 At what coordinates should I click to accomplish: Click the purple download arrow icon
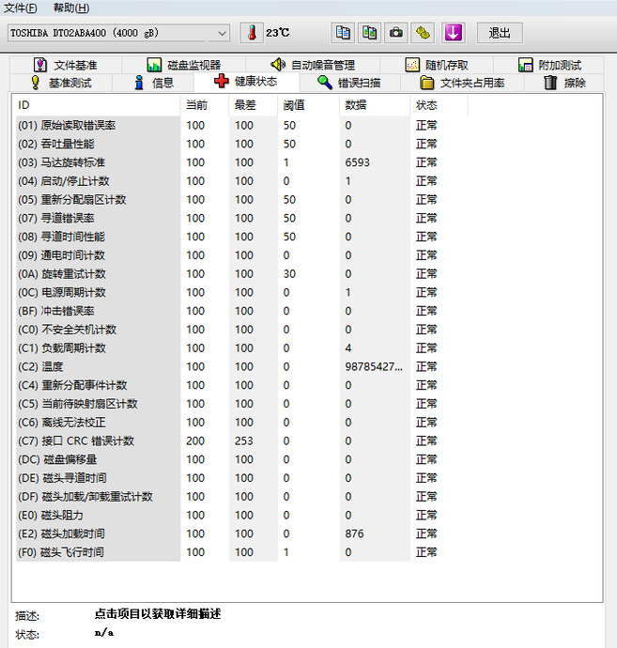point(453,33)
